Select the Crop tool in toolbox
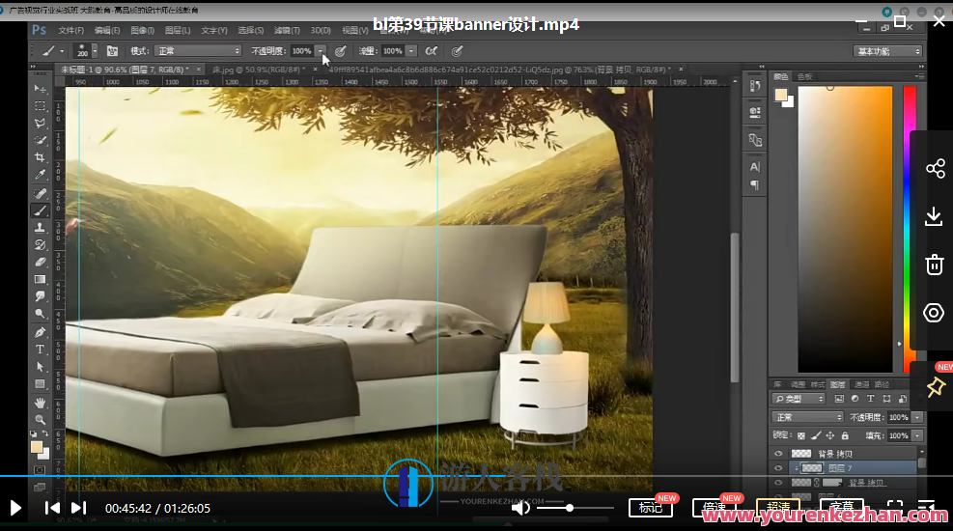The image size is (953, 531). click(x=40, y=157)
